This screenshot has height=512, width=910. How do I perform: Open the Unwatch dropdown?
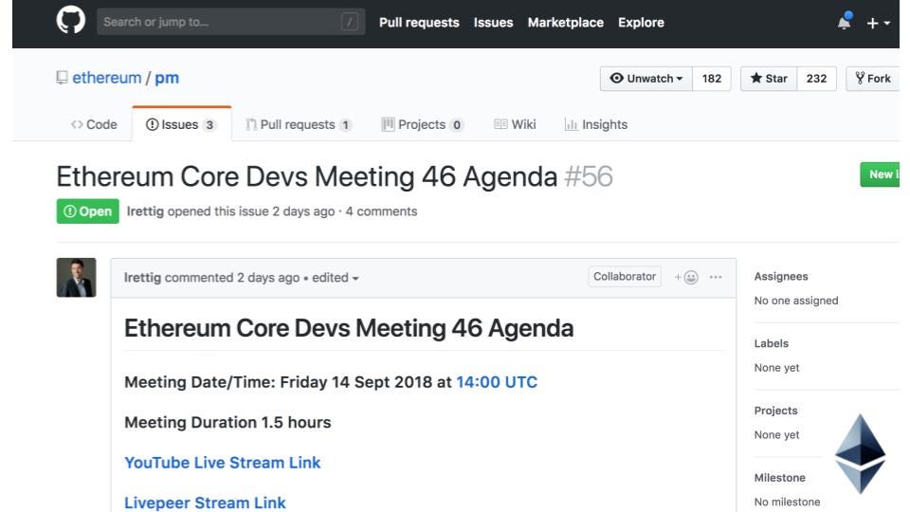pos(646,79)
